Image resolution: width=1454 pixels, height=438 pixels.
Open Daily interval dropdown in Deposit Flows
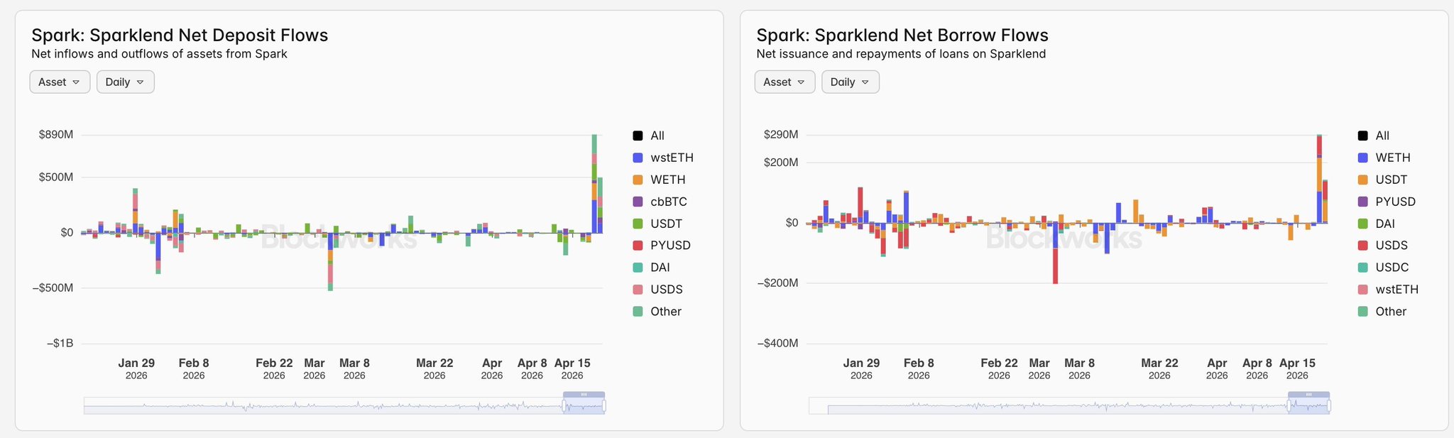(x=125, y=82)
